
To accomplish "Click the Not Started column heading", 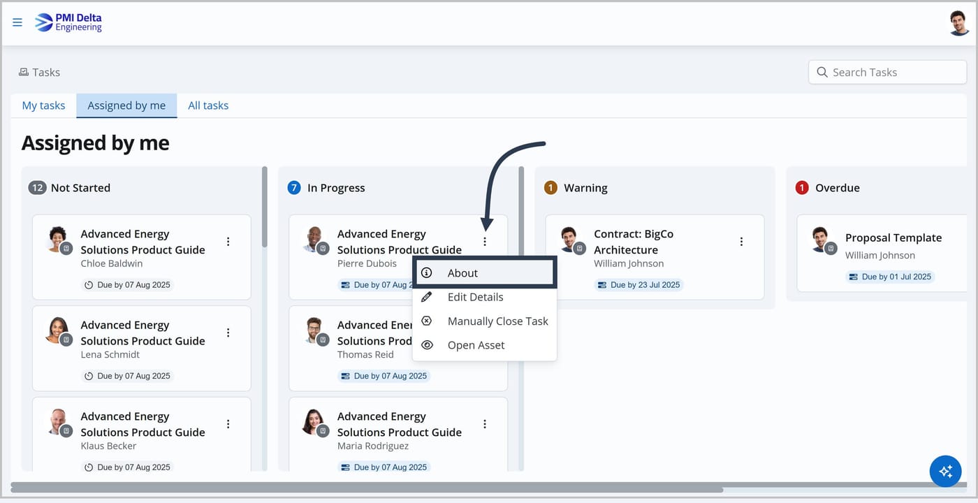I will point(80,187).
